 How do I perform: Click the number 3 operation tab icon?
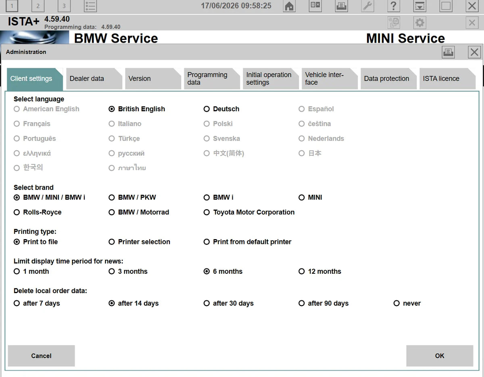click(x=64, y=6)
